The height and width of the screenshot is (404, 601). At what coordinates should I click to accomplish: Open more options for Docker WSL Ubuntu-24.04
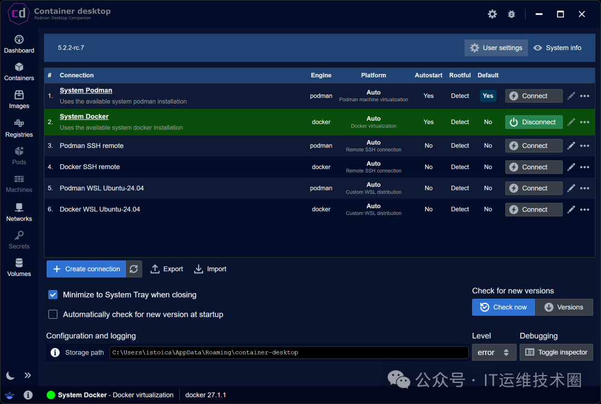coord(584,209)
